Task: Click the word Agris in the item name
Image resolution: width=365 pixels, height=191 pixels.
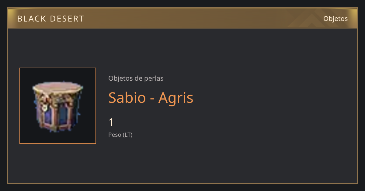Action: pos(176,98)
